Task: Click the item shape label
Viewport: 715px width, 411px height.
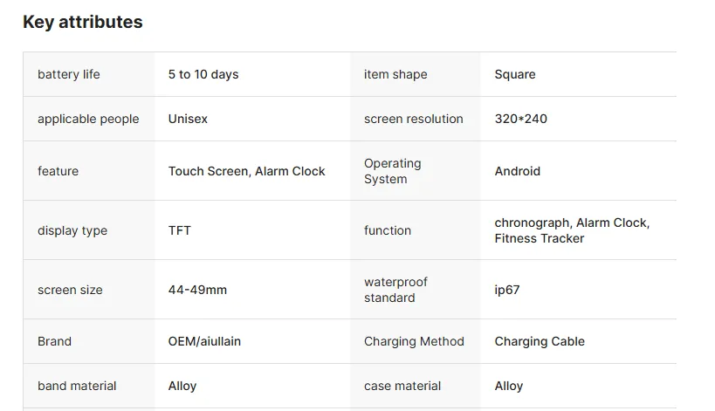Action: pyautogui.click(x=395, y=74)
